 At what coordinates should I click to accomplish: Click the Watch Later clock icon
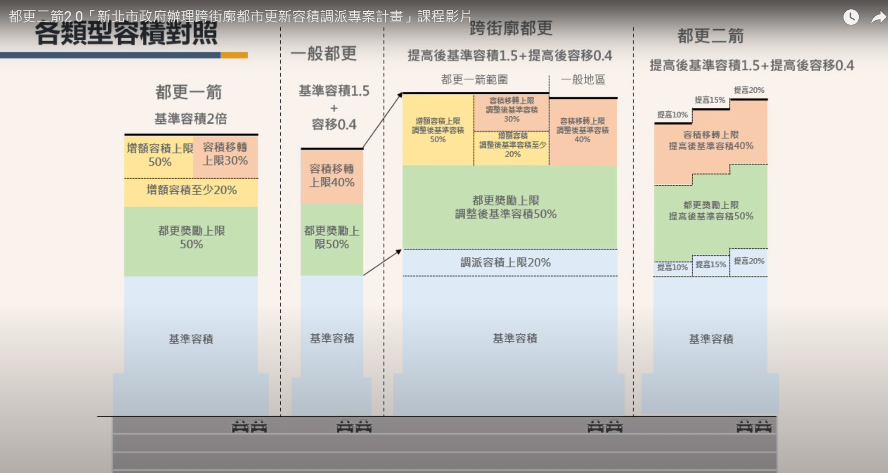851,17
